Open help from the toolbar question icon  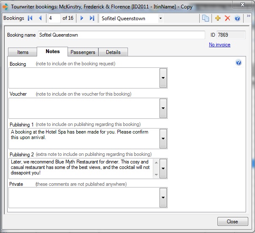[x=237, y=19]
